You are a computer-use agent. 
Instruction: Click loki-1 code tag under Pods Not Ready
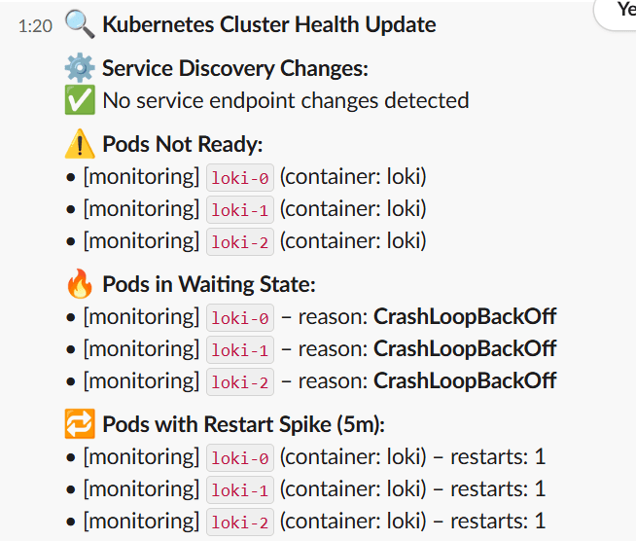(x=240, y=210)
